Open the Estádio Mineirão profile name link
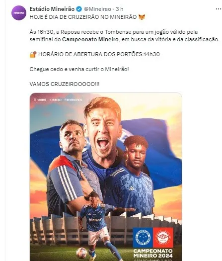 [x=52, y=9]
